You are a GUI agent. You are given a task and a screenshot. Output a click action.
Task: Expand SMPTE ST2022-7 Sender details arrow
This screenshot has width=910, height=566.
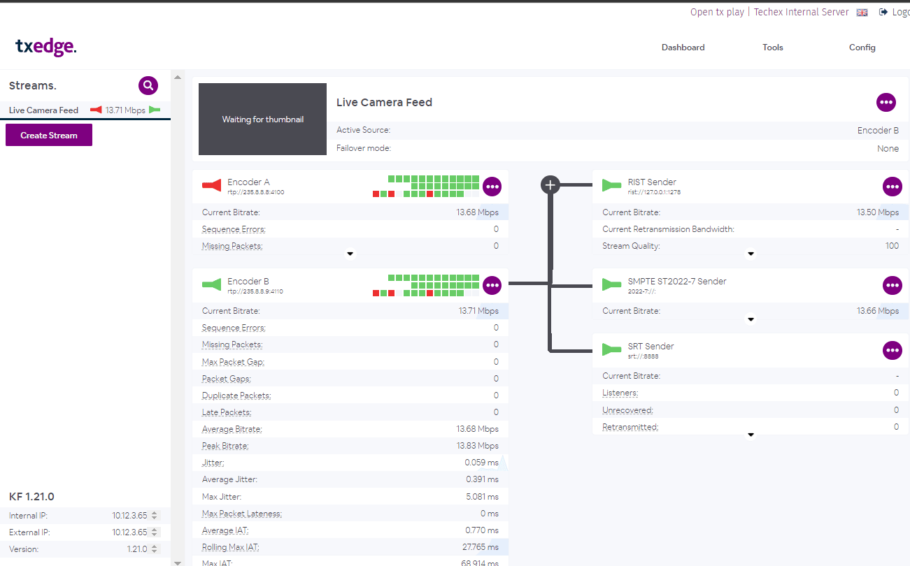pyautogui.click(x=751, y=320)
